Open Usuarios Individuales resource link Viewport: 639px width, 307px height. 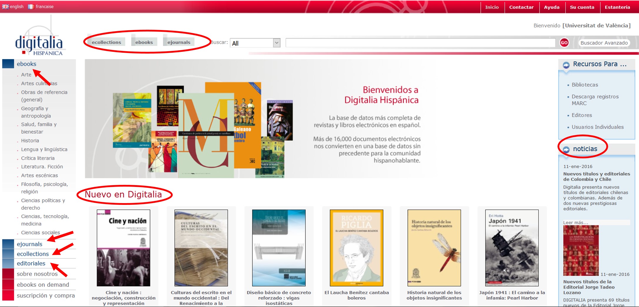(x=598, y=127)
